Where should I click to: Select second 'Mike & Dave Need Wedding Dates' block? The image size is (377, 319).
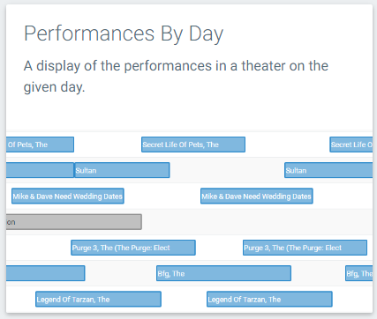tap(257, 196)
